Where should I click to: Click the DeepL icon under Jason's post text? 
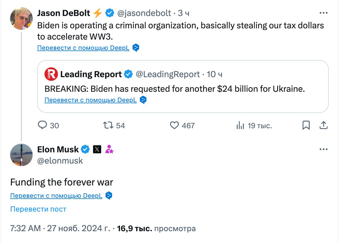(x=136, y=48)
